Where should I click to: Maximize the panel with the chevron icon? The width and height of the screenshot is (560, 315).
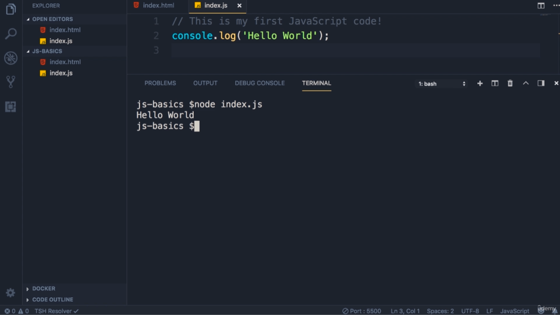point(526,83)
